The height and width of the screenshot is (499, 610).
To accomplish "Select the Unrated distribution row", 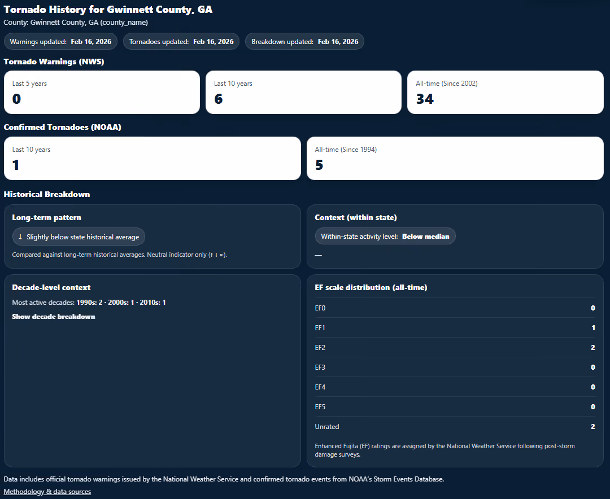I will (455, 427).
